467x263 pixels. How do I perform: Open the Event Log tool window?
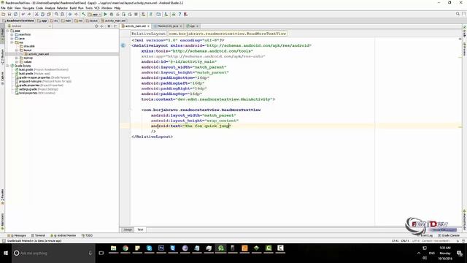point(426,235)
